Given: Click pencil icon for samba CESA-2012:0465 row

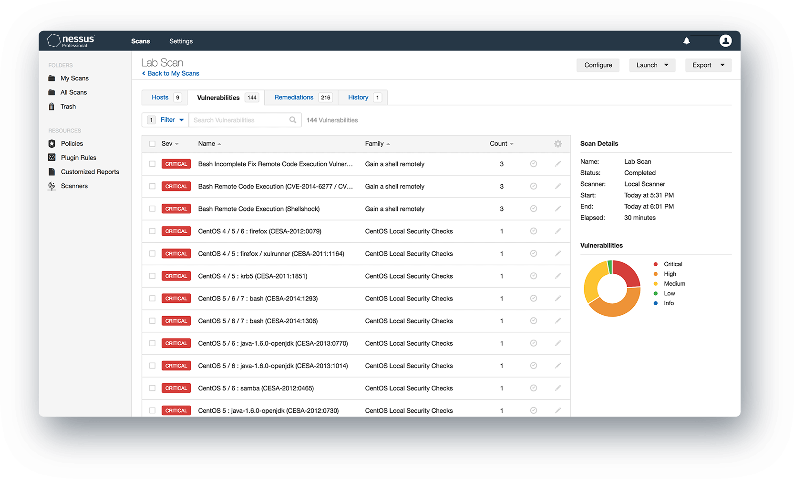Looking at the screenshot, I should pos(558,388).
